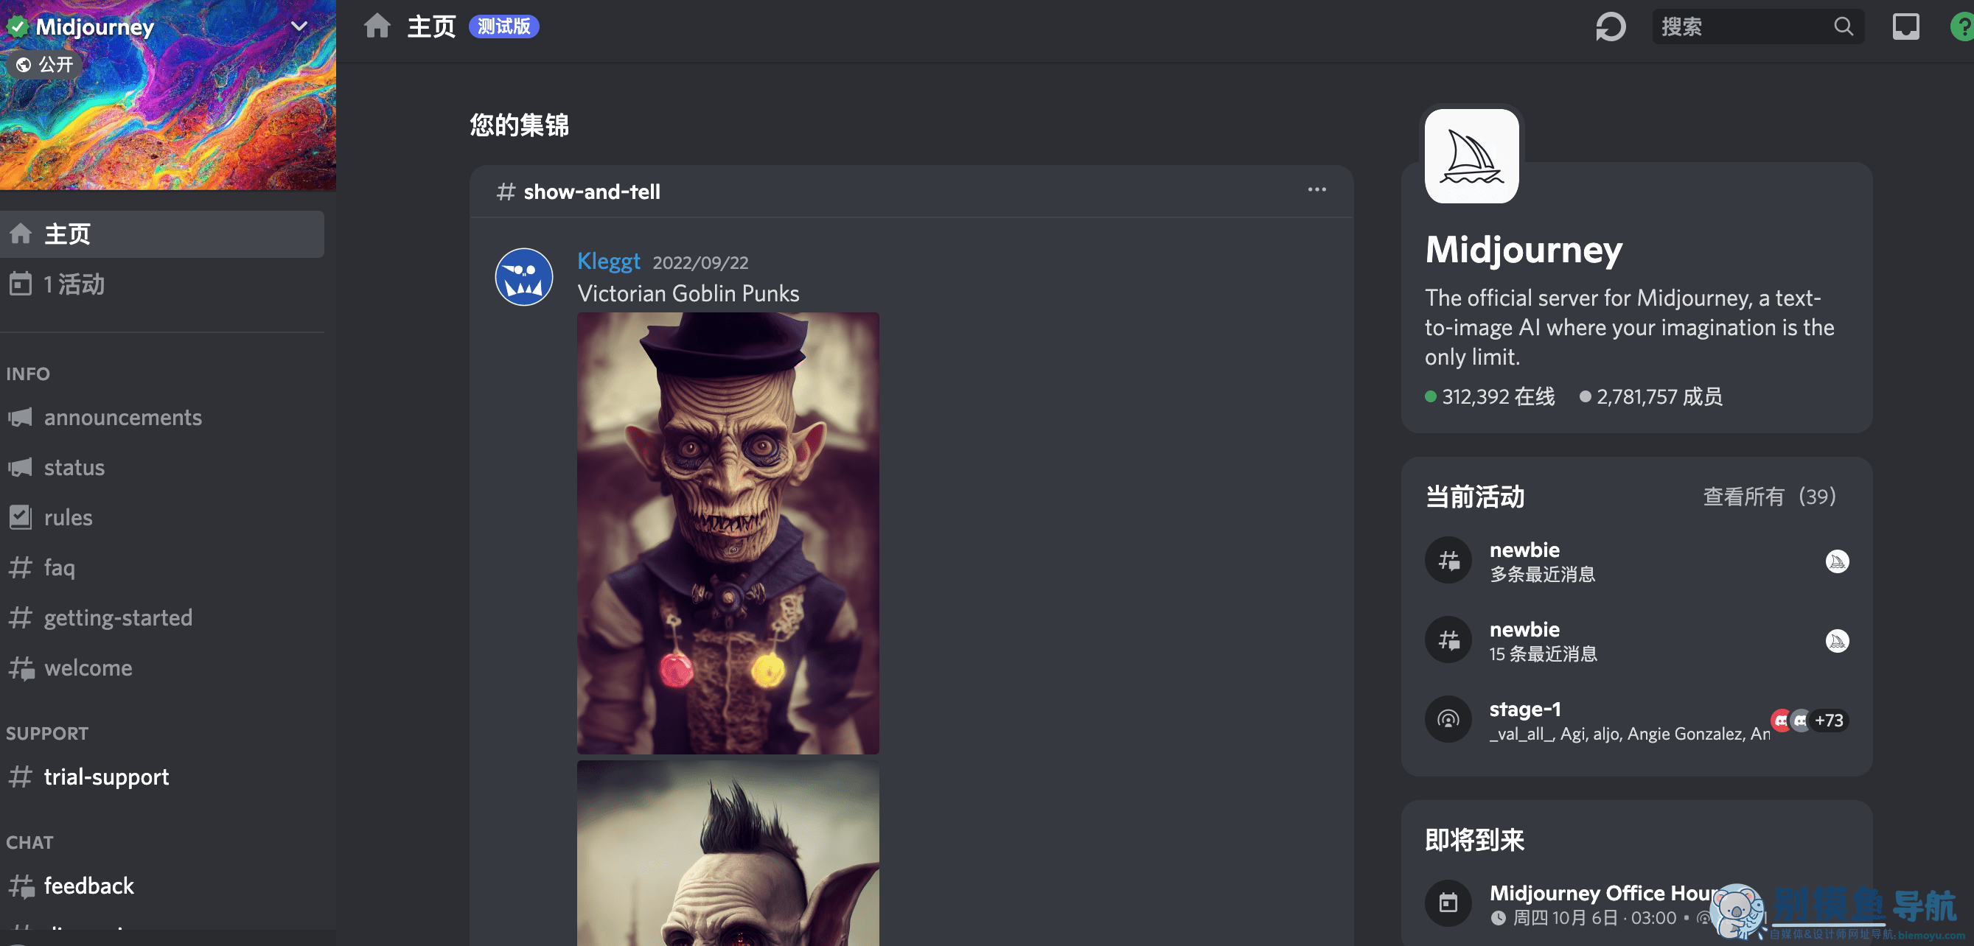Open the getting-started channel
The height and width of the screenshot is (946, 1974).
tap(161, 617)
